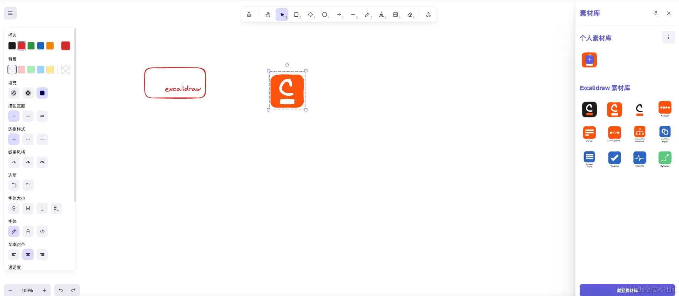This screenshot has width=679, height=296.
Task: Set font size to S
Action: click(x=14, y=208)
